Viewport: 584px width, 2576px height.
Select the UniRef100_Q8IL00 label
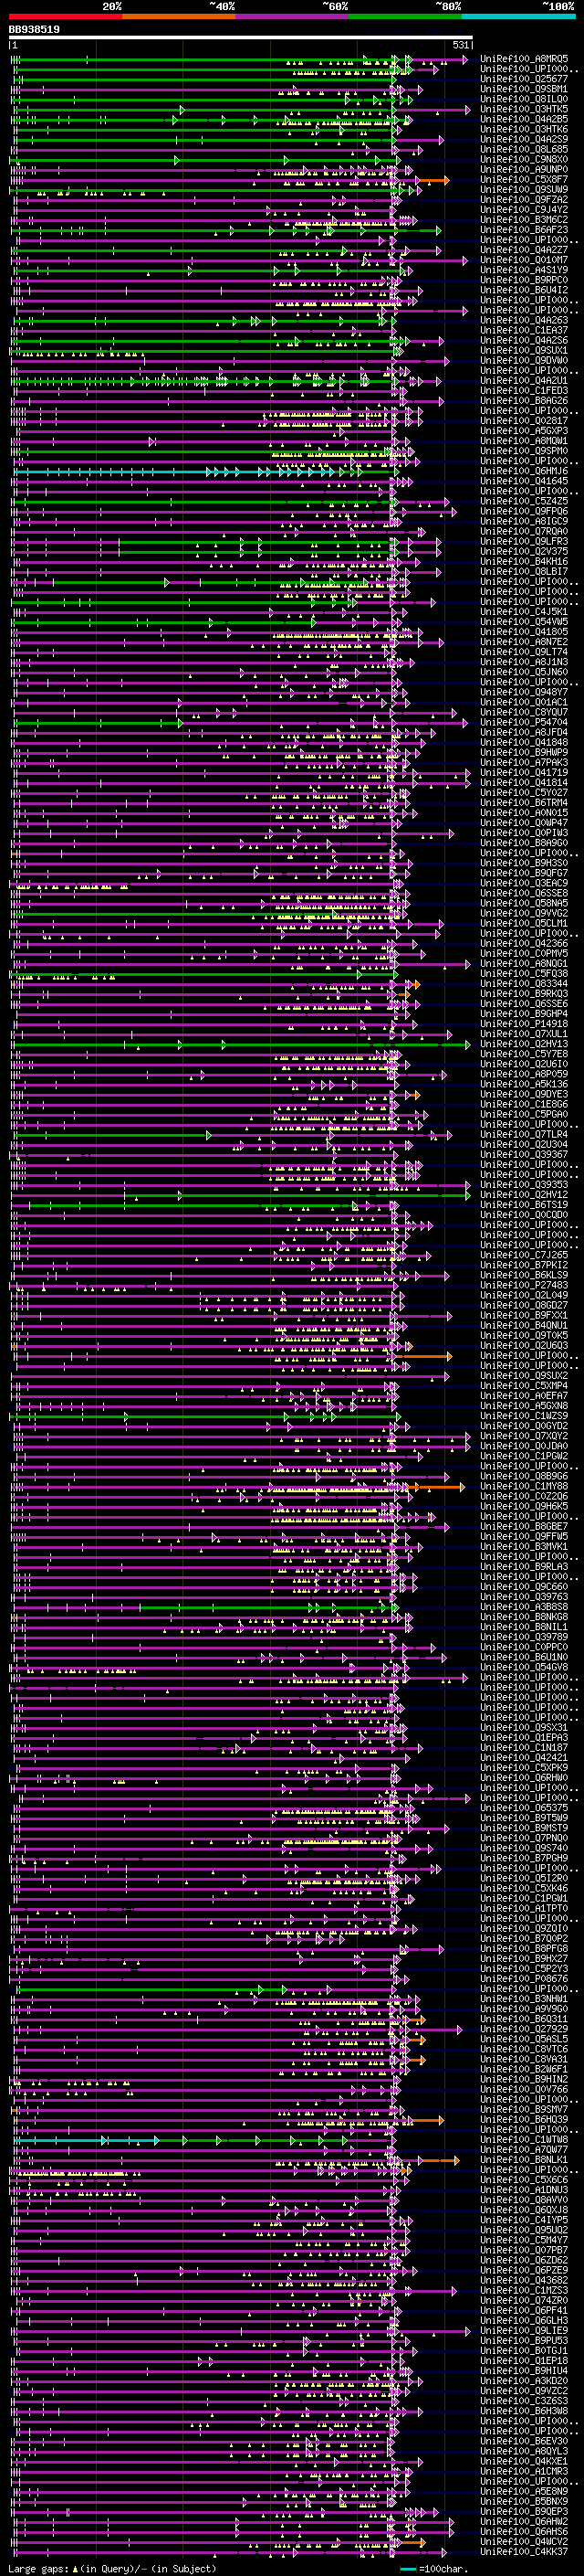tap(524, 99)
